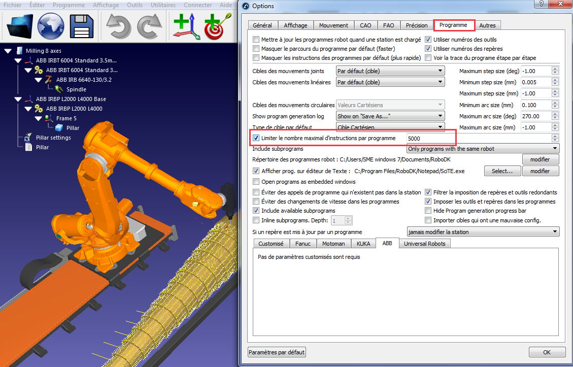Toggle Include available subprograms checkbox
This screenshot has height=367, width=573.
256,211
